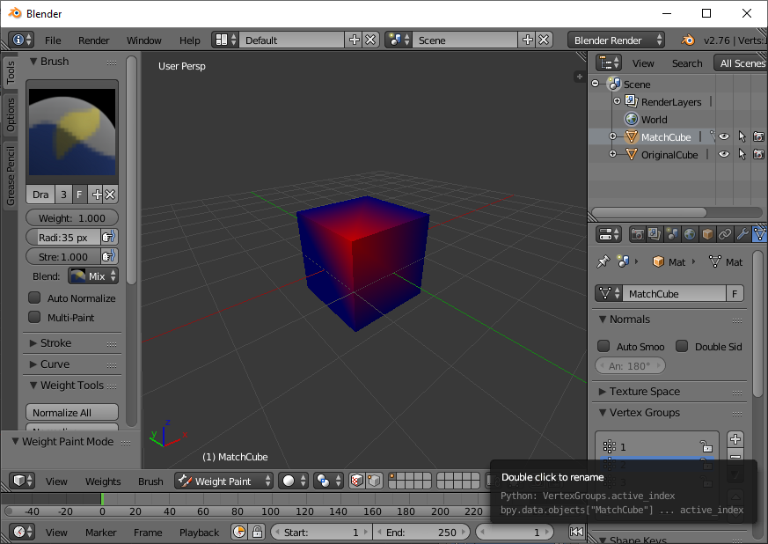Enable Auto Normalize checkbox
This screenshot has height=544, width=768.
tap(34, 298)
